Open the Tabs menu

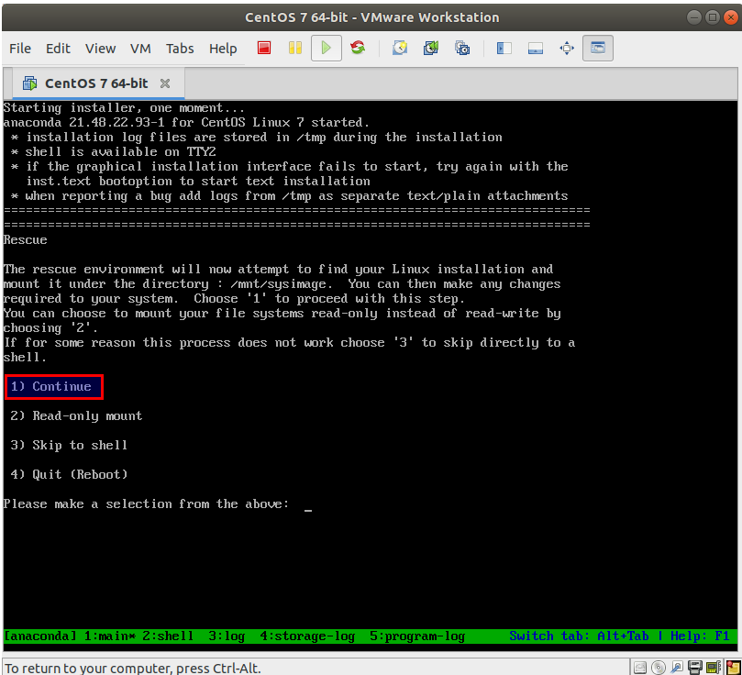click(x=180, y=49)
